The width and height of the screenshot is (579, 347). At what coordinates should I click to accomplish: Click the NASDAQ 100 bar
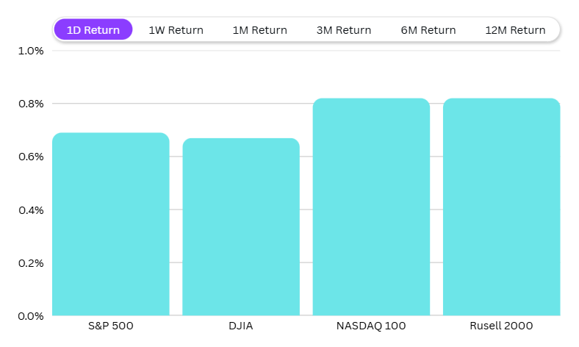point(371,207)
